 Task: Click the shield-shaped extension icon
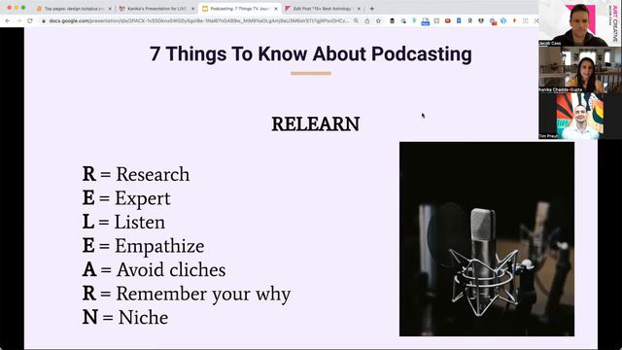[481, 20]
